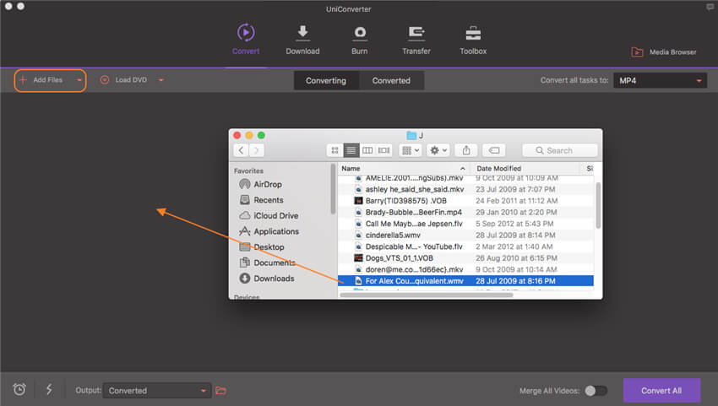Open the MP4 output format dropdown
The height and width of the screenshot is (406, 718).
click(660, 80)
